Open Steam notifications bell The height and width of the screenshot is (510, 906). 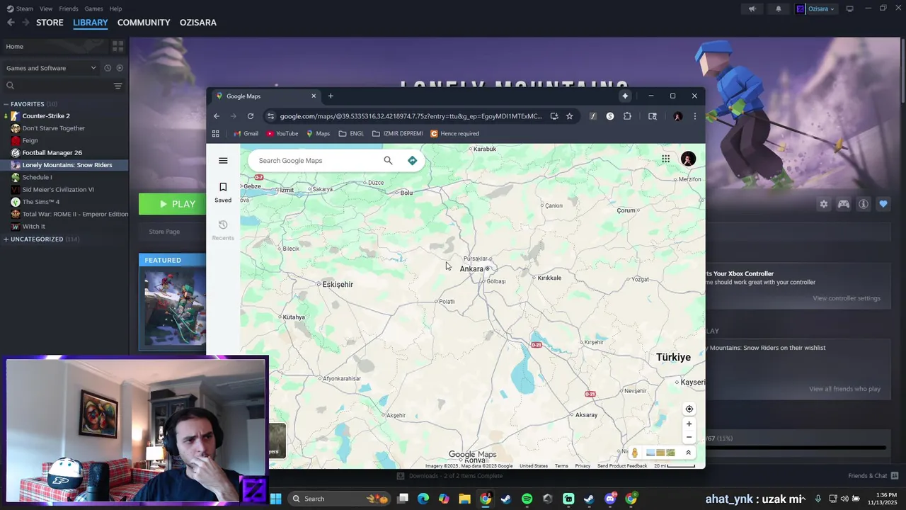pyautogui.click(x=778, y=9)
